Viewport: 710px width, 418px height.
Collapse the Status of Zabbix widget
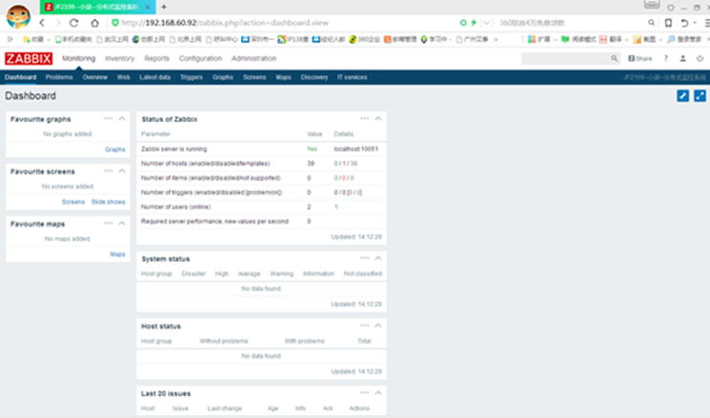(x=378, y=118)
